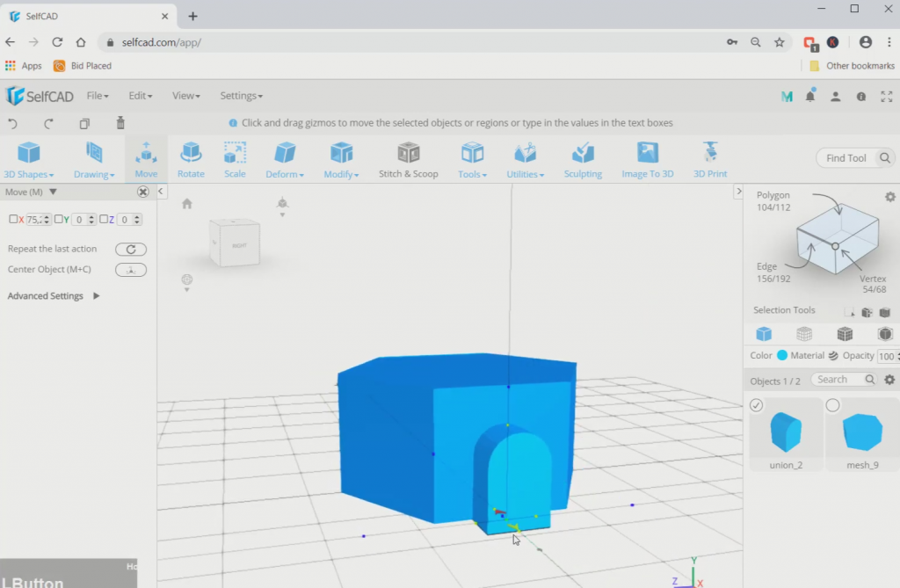Select the Move tool
This screenshot has width=900, height=588.
coord(146,158)
